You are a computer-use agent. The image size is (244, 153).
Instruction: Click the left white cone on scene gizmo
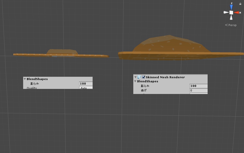(226, 12)
